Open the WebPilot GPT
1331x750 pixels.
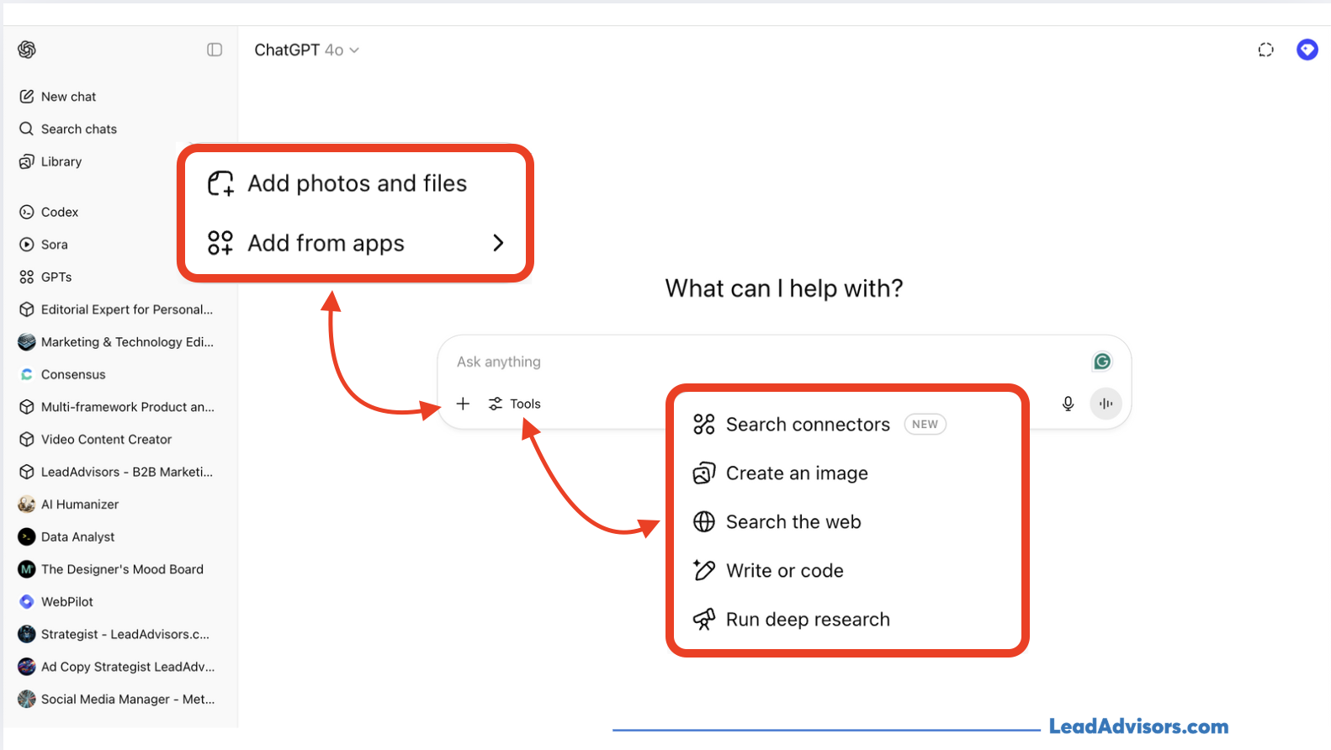point(56,602)
